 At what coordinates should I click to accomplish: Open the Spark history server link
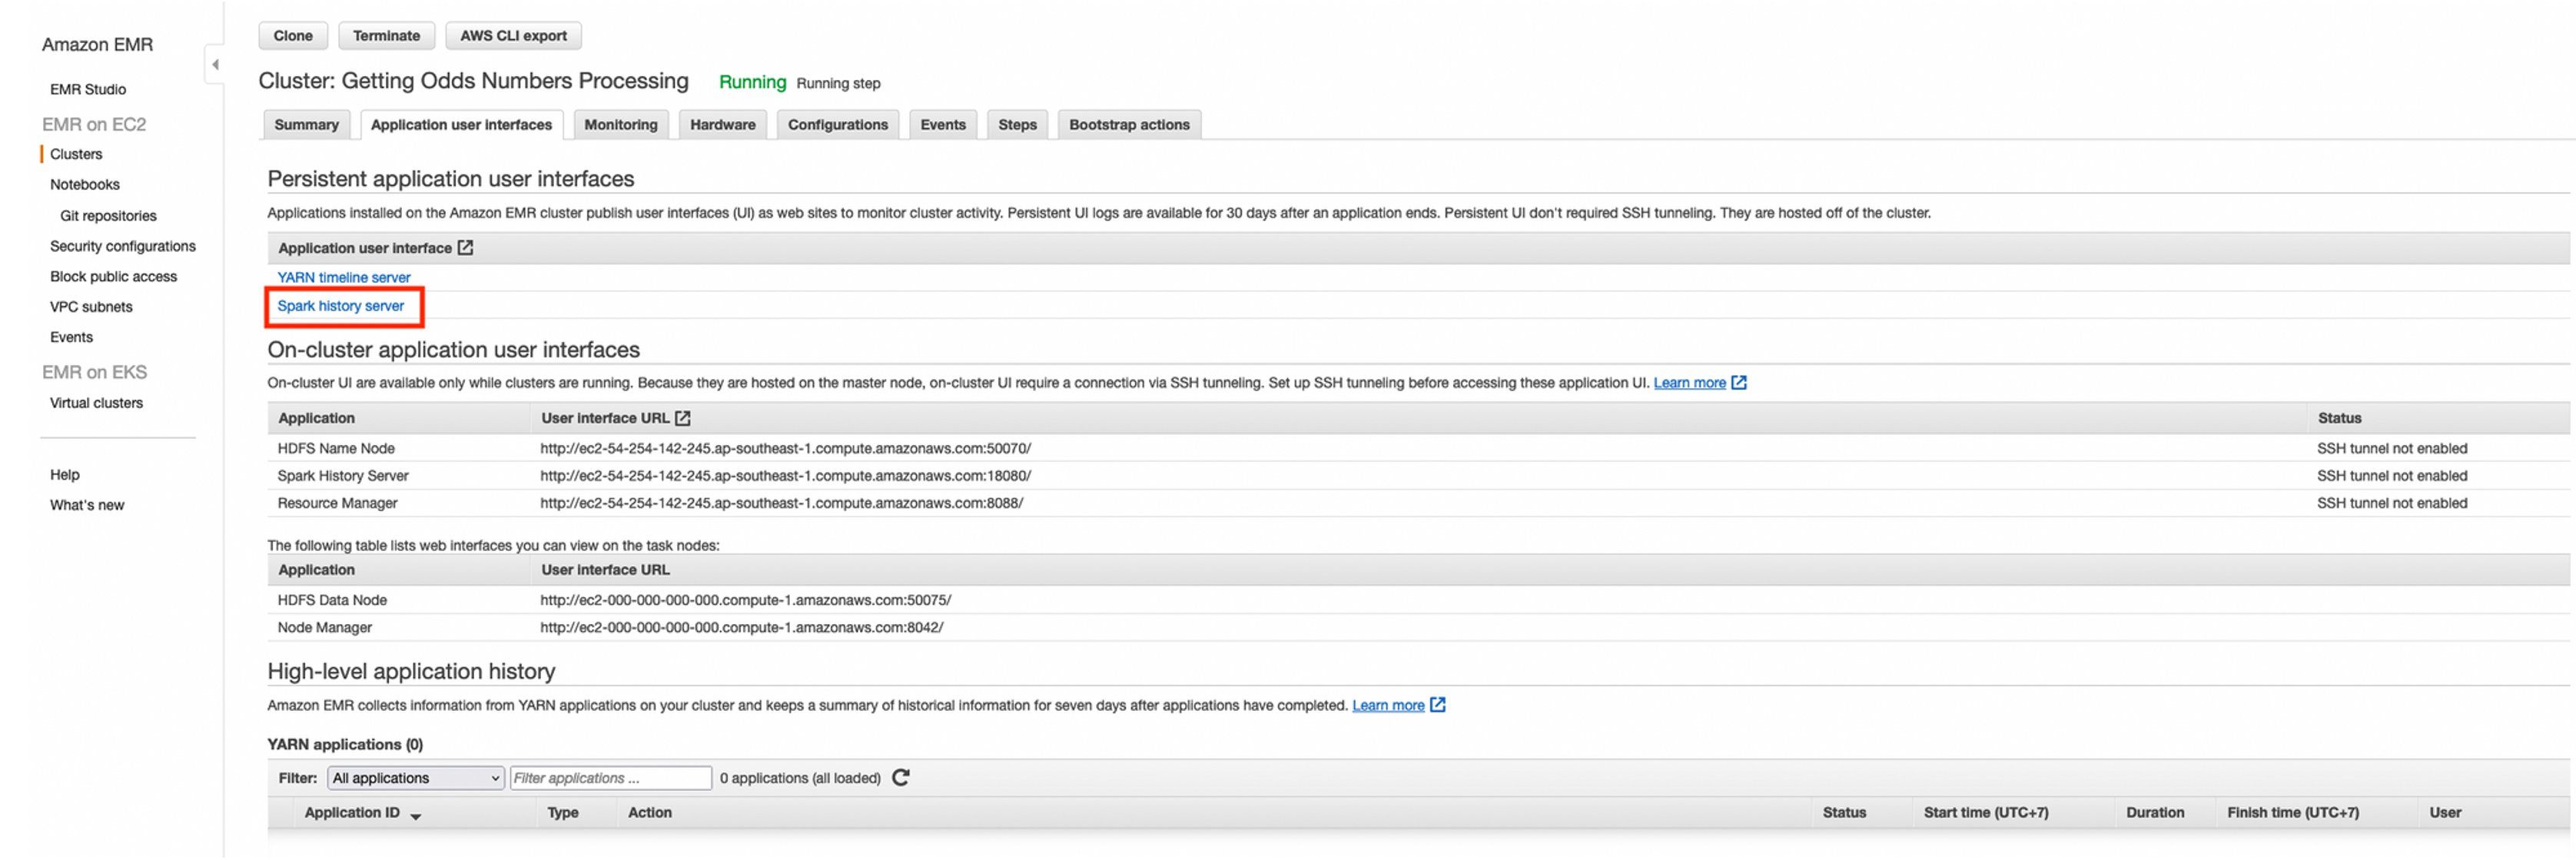tap(340, 306)
